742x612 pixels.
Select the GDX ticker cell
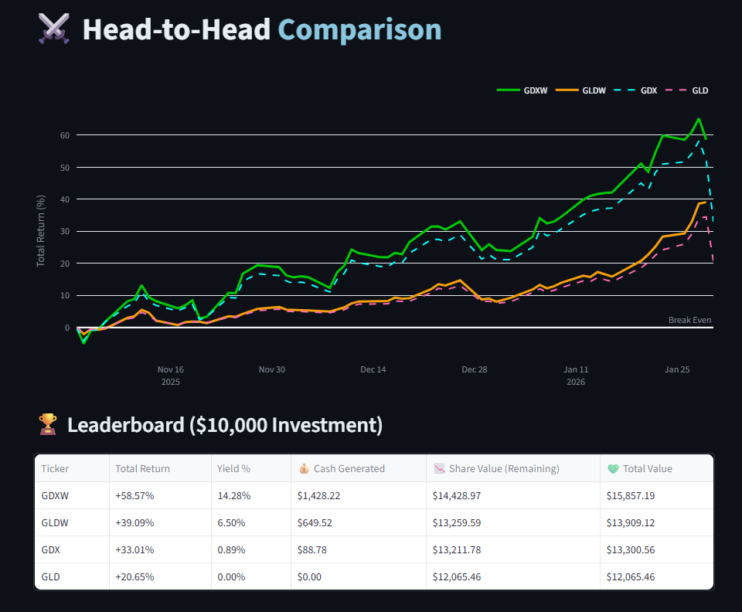(72, 549)
